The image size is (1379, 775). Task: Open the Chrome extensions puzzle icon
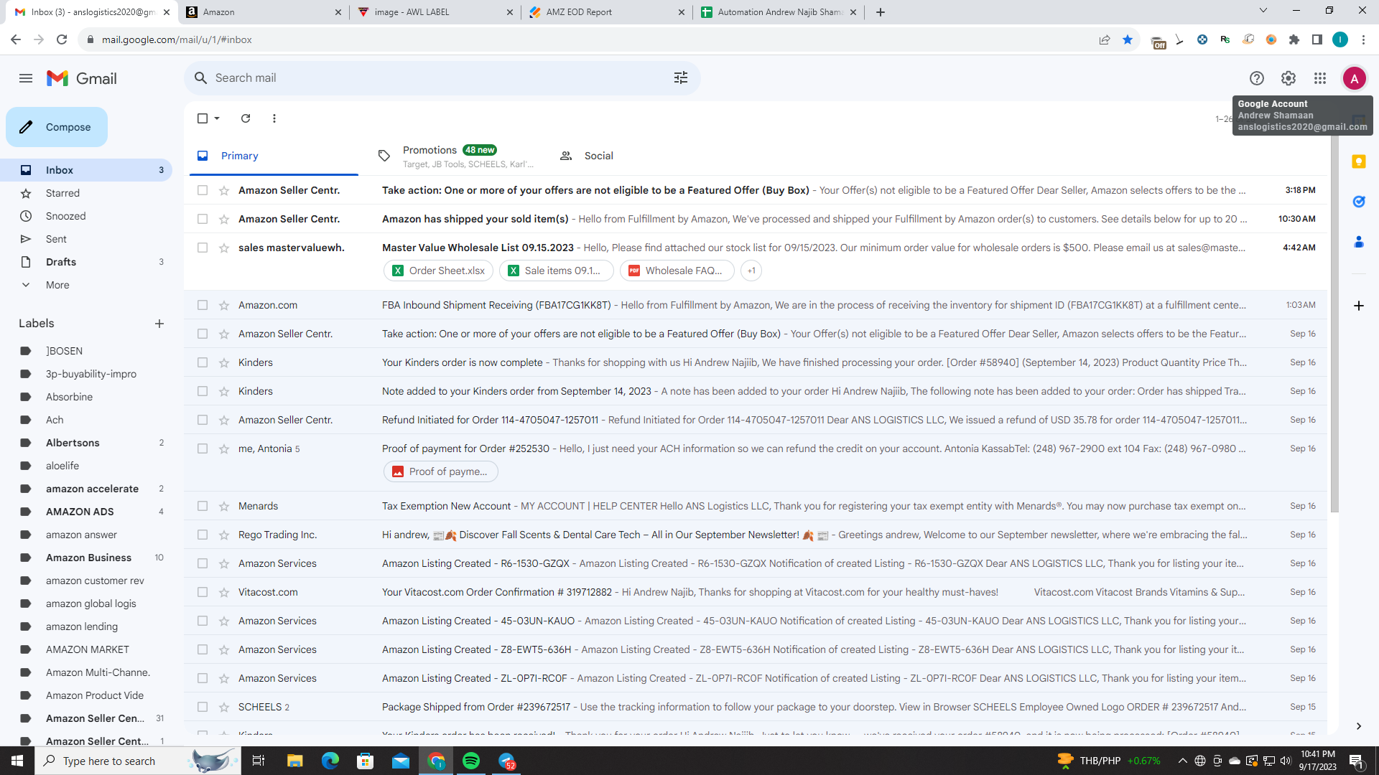[x=1294, y=39]
